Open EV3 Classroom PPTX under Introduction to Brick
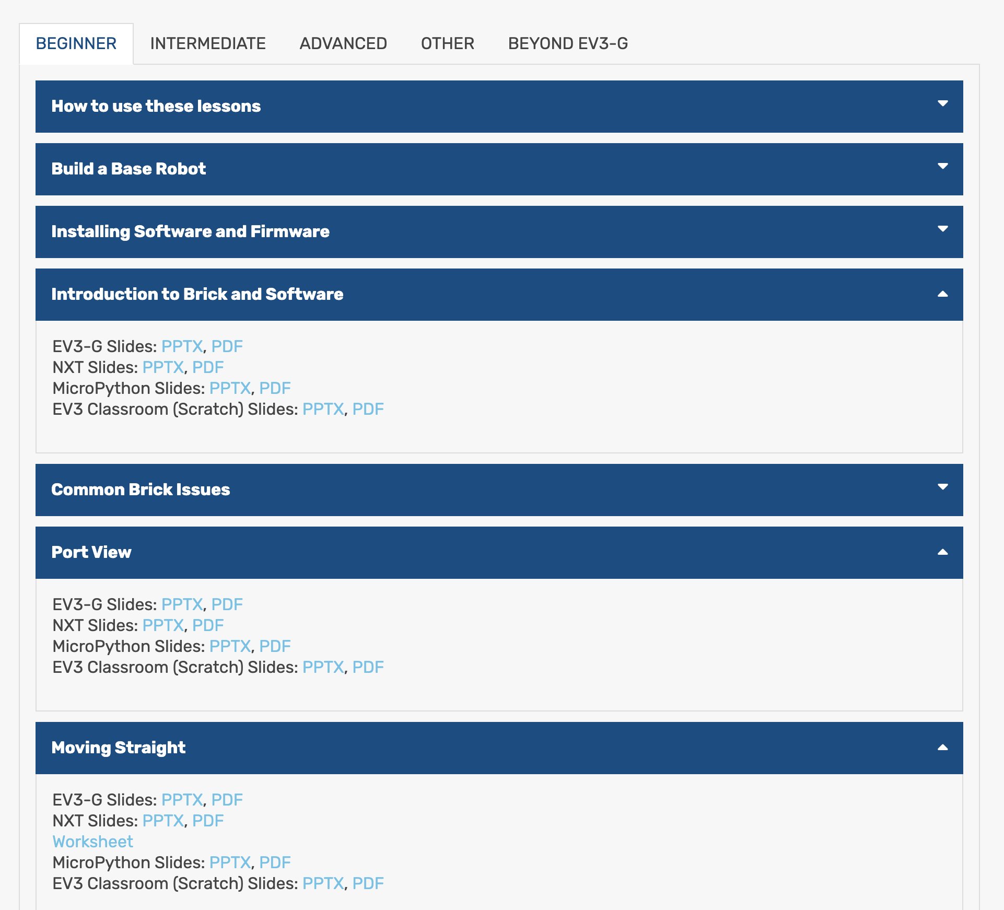 (323, 409)
